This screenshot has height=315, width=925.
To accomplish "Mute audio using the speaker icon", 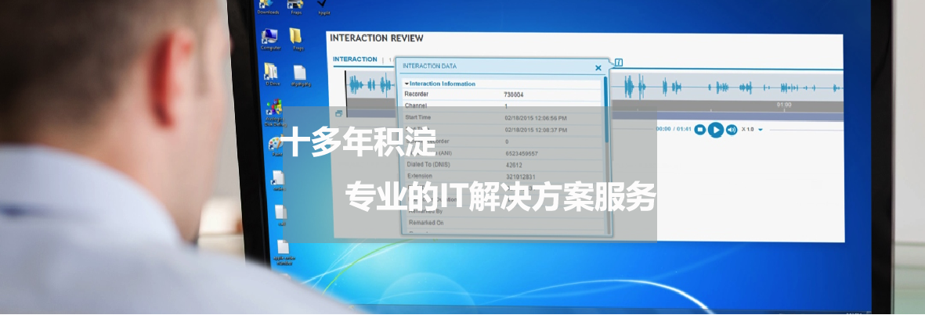I will [x=732, y=130].
